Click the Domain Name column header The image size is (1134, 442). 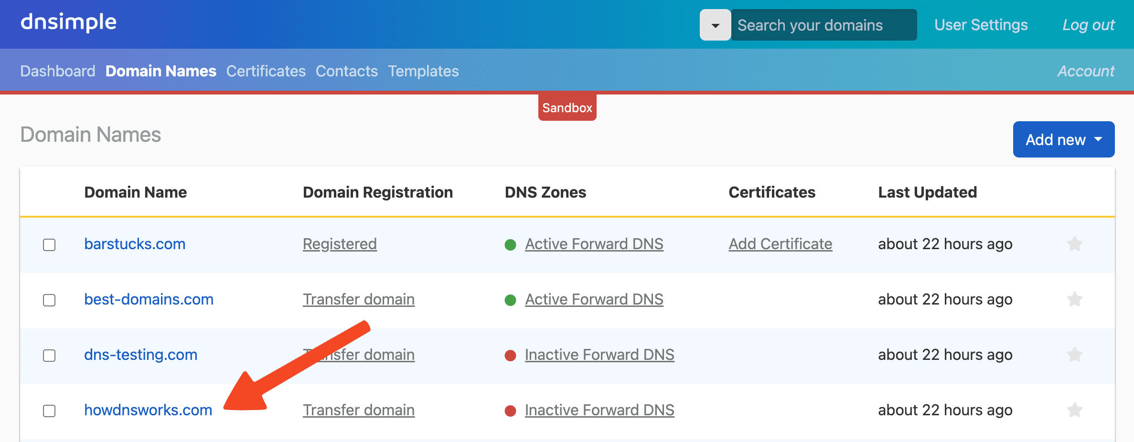click(x=136, y=192)
